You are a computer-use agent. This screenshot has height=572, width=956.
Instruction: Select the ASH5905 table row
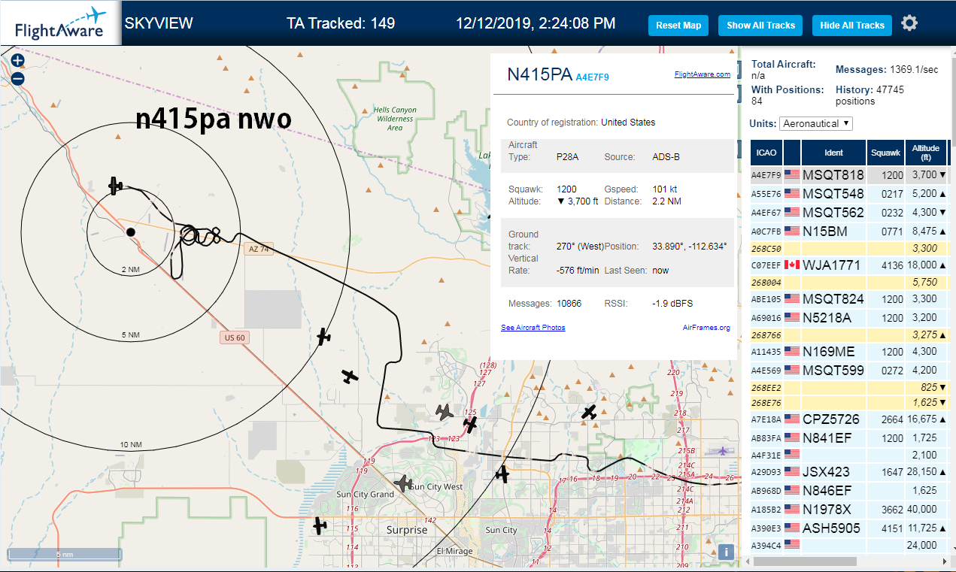point(849,528)
